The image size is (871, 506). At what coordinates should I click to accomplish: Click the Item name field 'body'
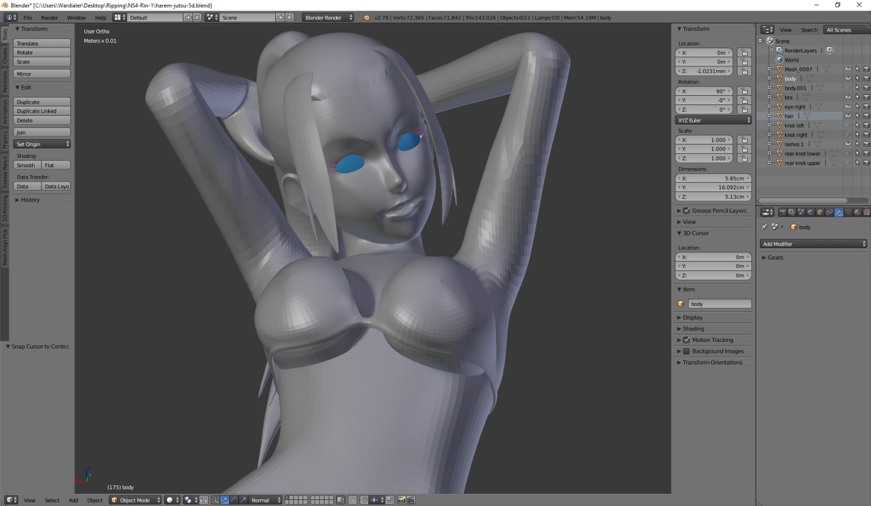(x=720, y=304)
